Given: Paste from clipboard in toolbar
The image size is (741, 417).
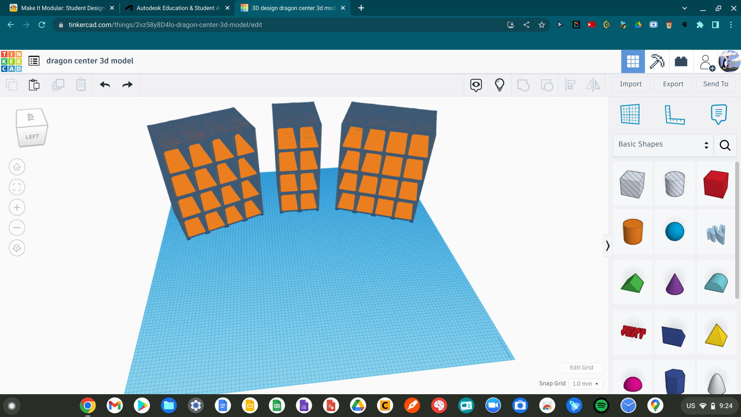Looking at the screenshot, I should (34, 85).
